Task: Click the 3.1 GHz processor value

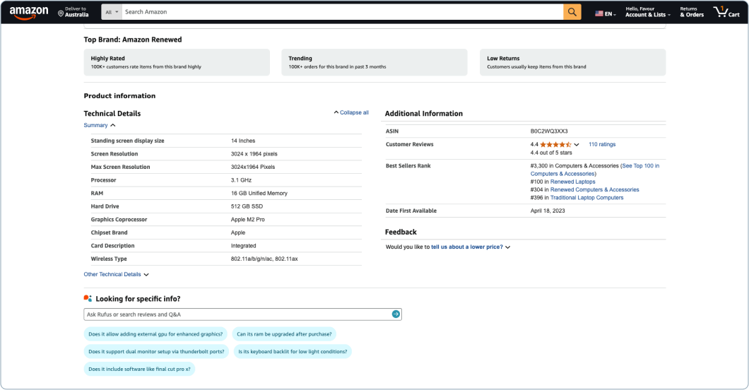Action: (241, 180)
